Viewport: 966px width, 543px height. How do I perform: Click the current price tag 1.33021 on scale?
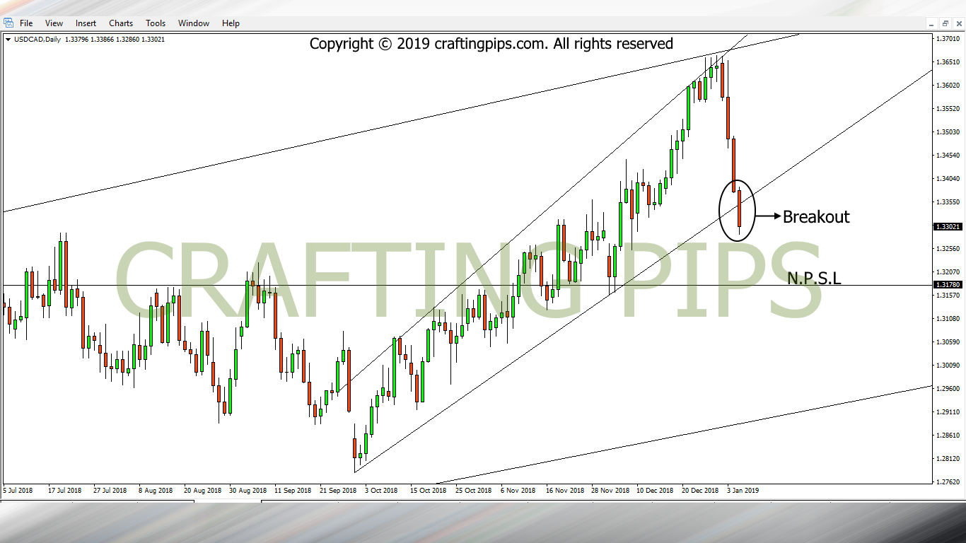pos(946,227)
